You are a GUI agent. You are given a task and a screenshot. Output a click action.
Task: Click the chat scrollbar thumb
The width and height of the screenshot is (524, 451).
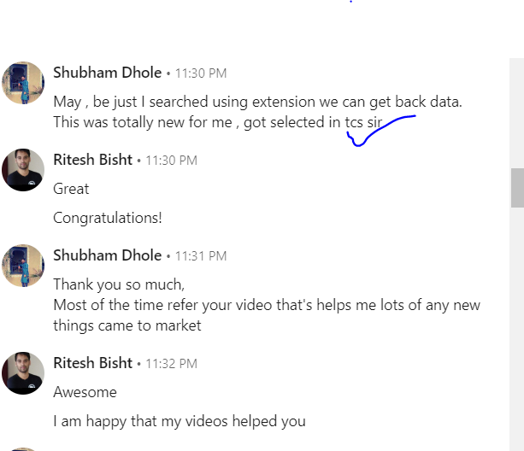pos(517,188)
